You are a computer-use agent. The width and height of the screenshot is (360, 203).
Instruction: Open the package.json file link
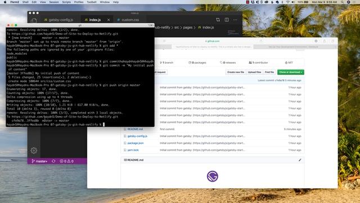point(136,143)
